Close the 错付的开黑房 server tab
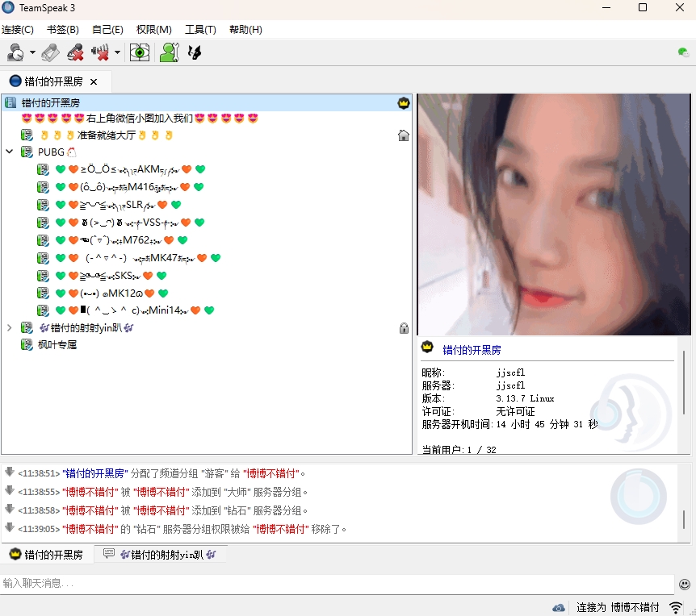The width and height of the screenshot is (696, 616). click(x=94, y=81)
